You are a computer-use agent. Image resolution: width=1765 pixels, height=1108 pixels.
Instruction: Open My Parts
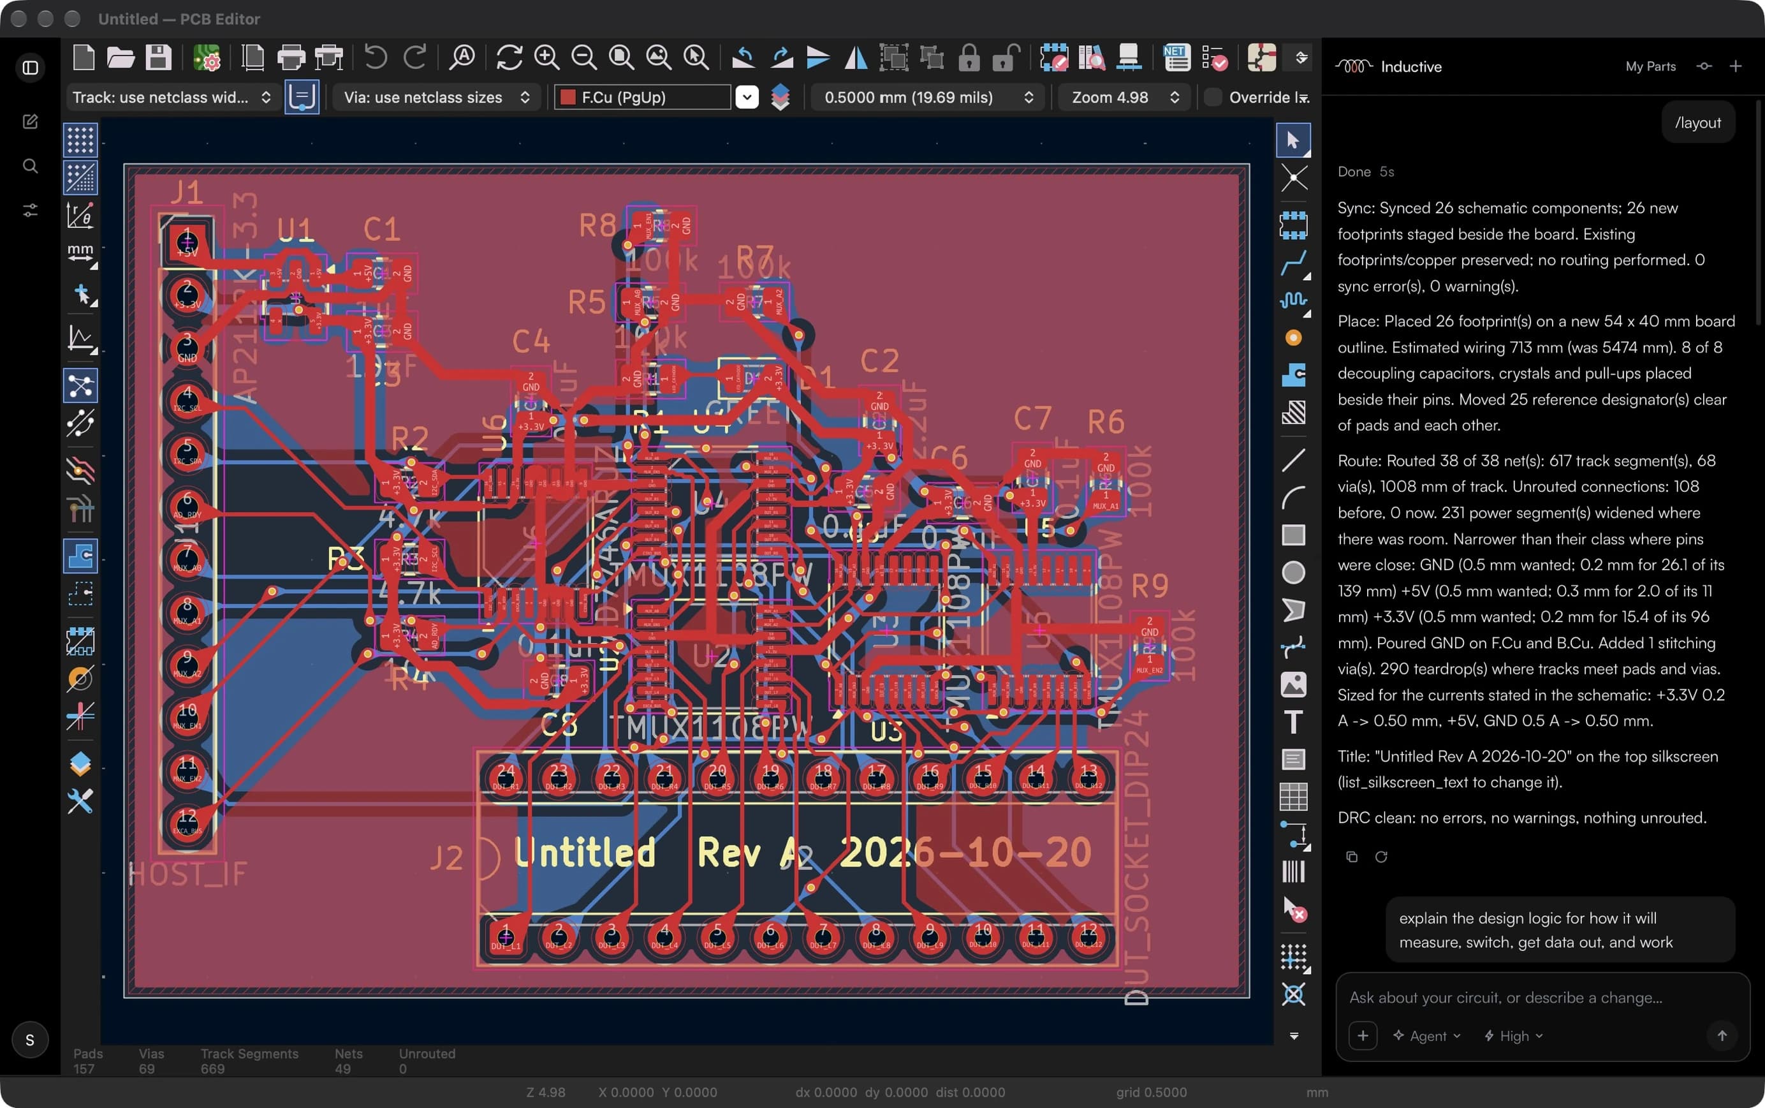coord(1650,67)
